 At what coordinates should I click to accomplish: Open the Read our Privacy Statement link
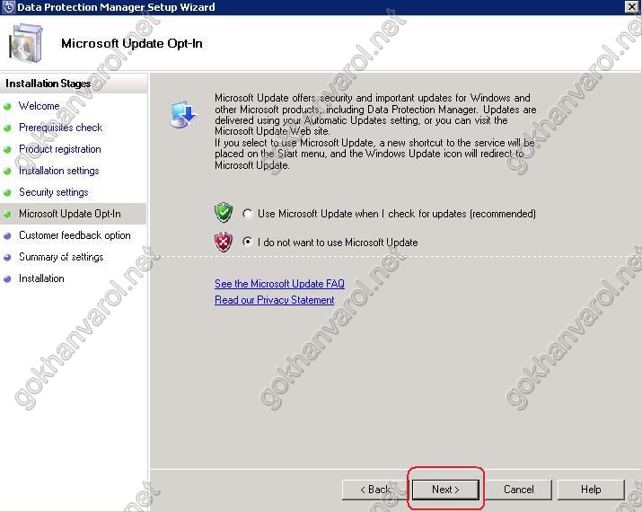(x=274, y=300)
